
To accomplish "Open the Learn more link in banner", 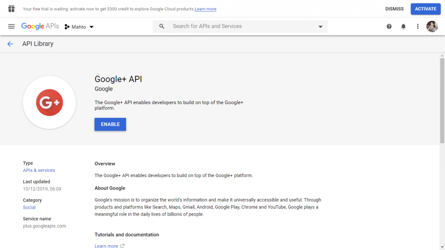I will [x=206, y=9].
